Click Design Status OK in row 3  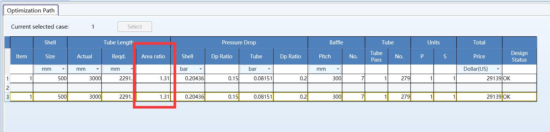click(519, 97)
